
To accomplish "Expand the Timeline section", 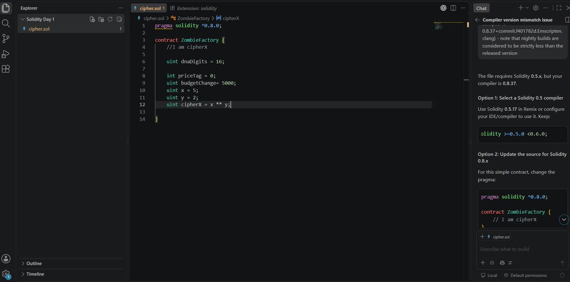I will [x=71, y=274].
